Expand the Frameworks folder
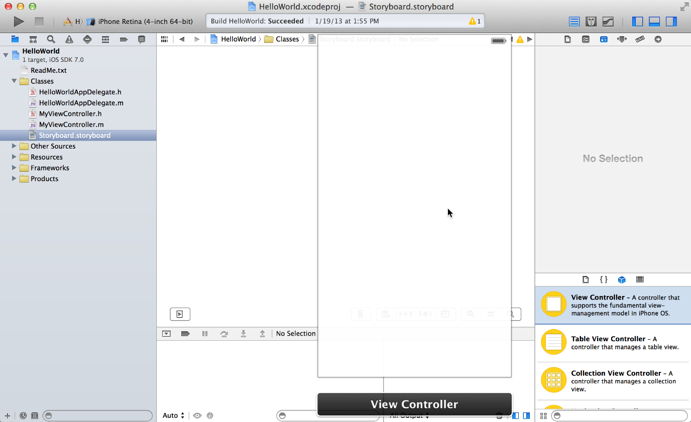The width and height of the screenshot is (691, 422). tap(14, 168)
